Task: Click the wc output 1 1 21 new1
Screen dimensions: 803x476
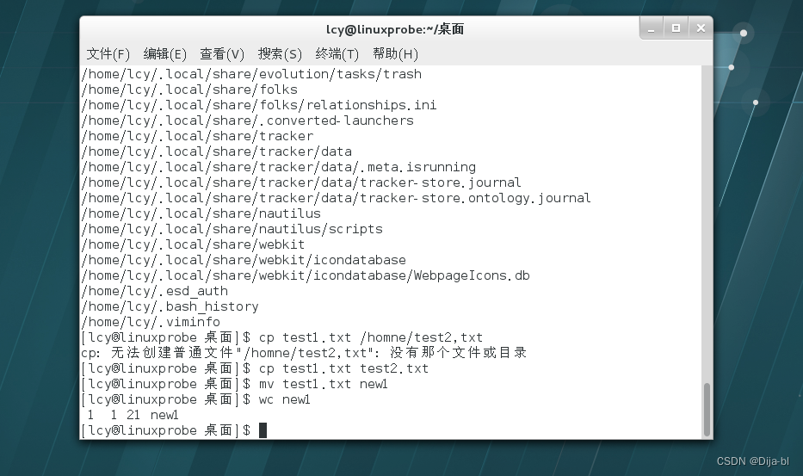Action: point(133,415)
